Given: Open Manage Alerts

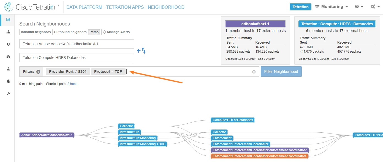Looking at the screenshot, I should 116,32.
